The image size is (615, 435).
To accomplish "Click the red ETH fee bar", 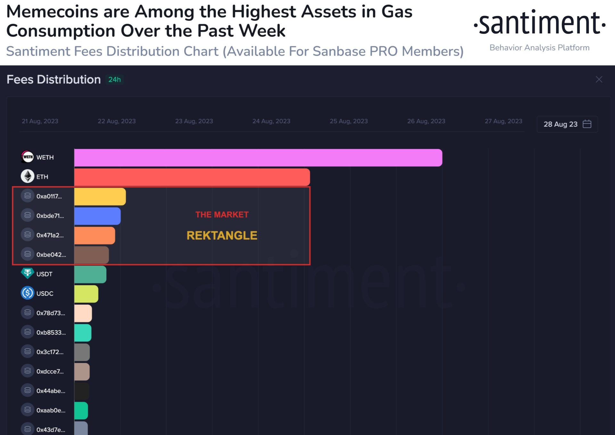I will [x=192, y=177].
